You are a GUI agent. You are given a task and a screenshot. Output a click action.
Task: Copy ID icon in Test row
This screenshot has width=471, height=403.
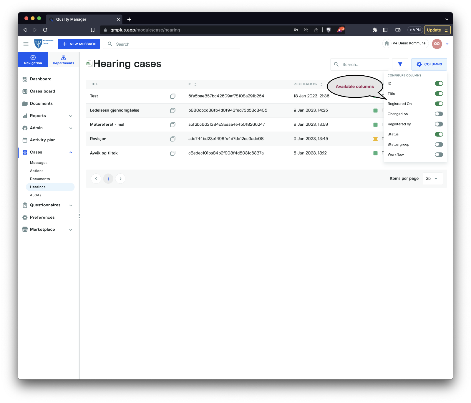coord(173,96)
